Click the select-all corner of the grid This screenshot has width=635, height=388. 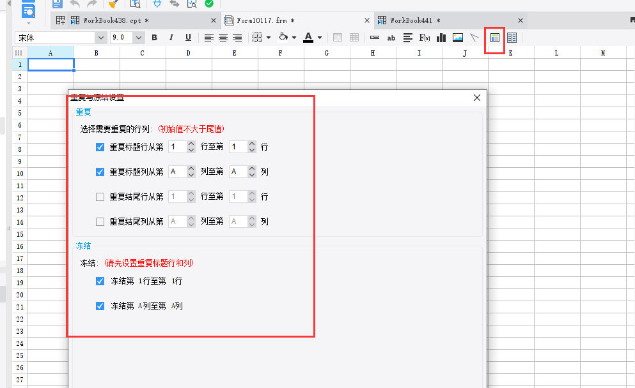coord(19,53)
